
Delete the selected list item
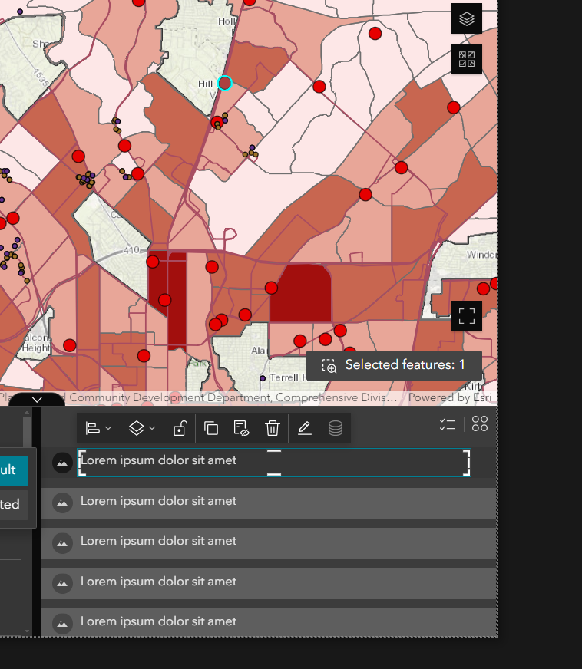[x=272, y=429]
